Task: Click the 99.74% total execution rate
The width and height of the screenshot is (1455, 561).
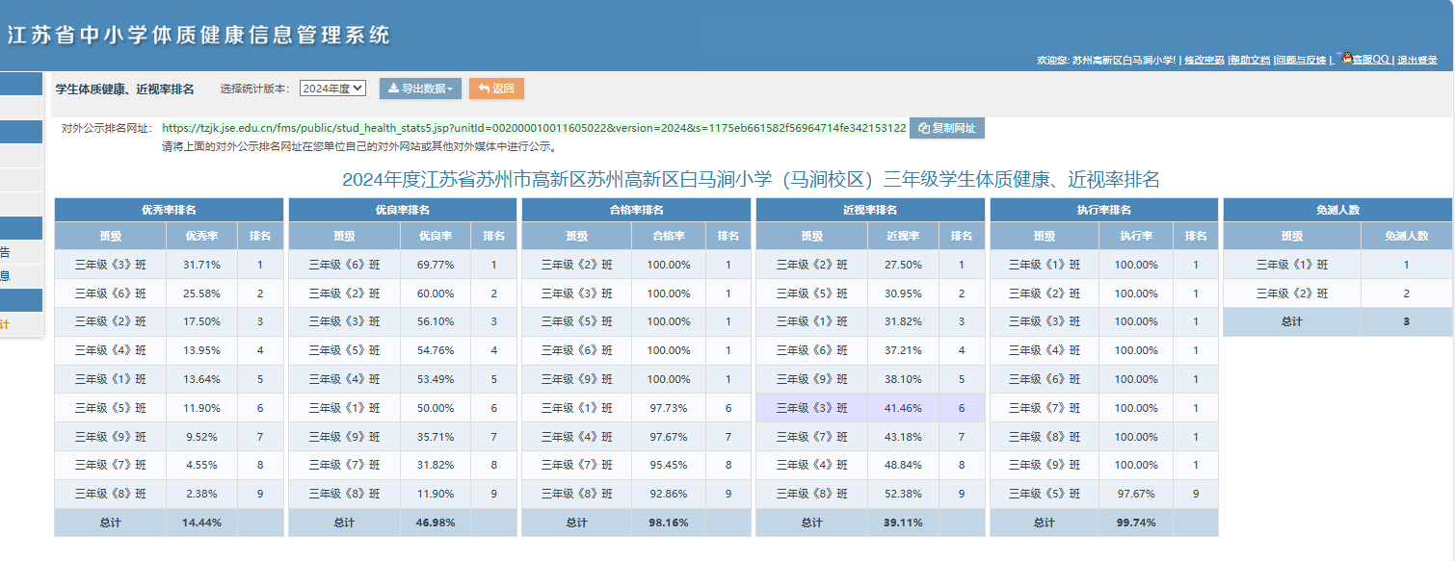Action: (x=1136, y=523)
